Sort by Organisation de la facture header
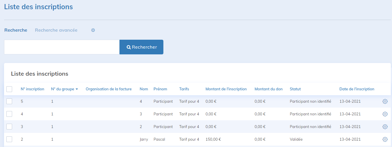392x147 pixels. click(109, 89)
